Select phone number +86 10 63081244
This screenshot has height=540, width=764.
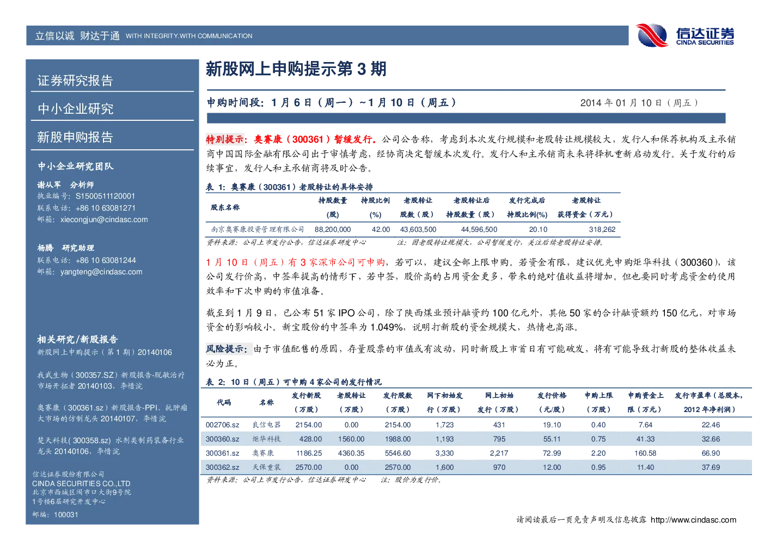click(x=106, y=261)
